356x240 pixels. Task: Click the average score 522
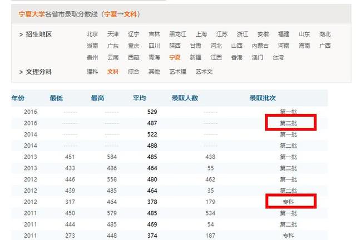point(152,134)
